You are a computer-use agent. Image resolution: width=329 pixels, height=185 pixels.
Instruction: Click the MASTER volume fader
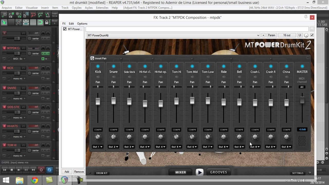[302, 100]
